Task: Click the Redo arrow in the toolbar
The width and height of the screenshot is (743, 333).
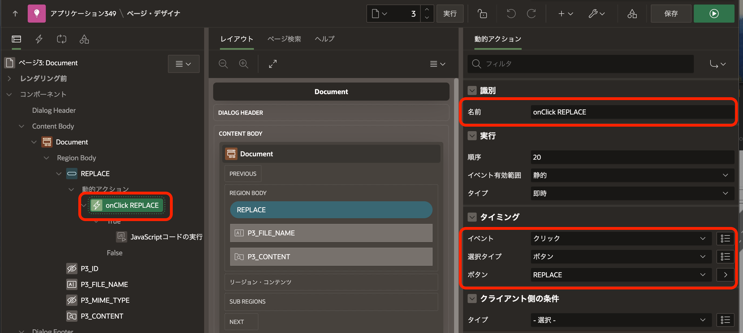Action: pyautogui.click(x=531, y=14)
